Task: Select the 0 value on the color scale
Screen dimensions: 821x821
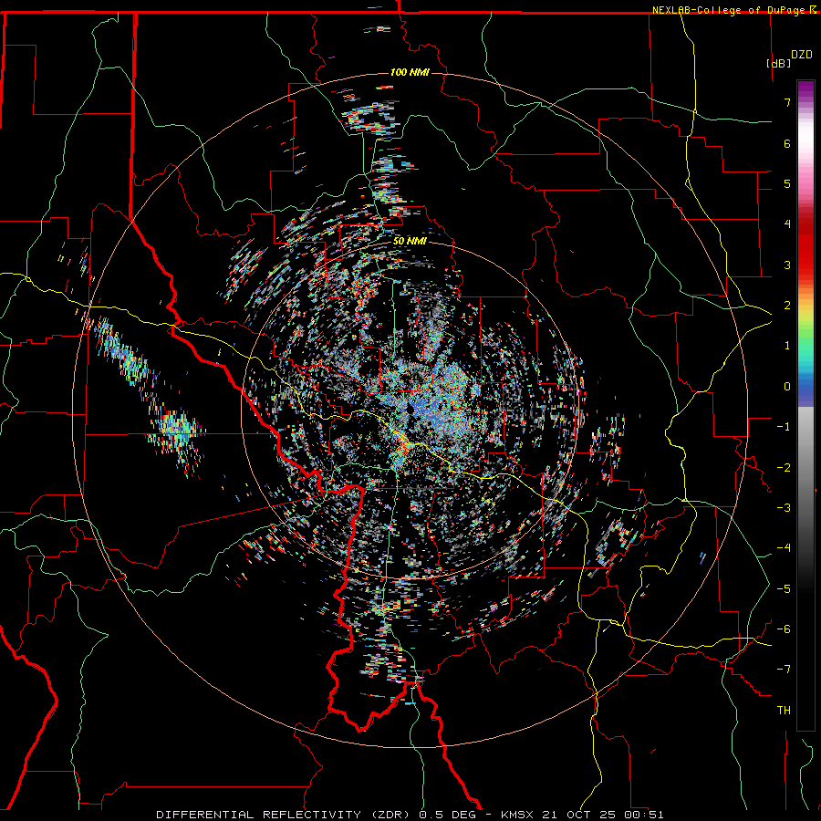Action: 787,387
